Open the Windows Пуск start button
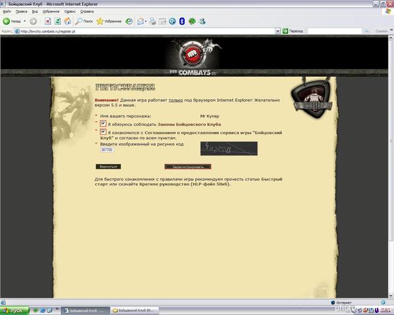Screen dimensions: 394x315 click(15, 310)
